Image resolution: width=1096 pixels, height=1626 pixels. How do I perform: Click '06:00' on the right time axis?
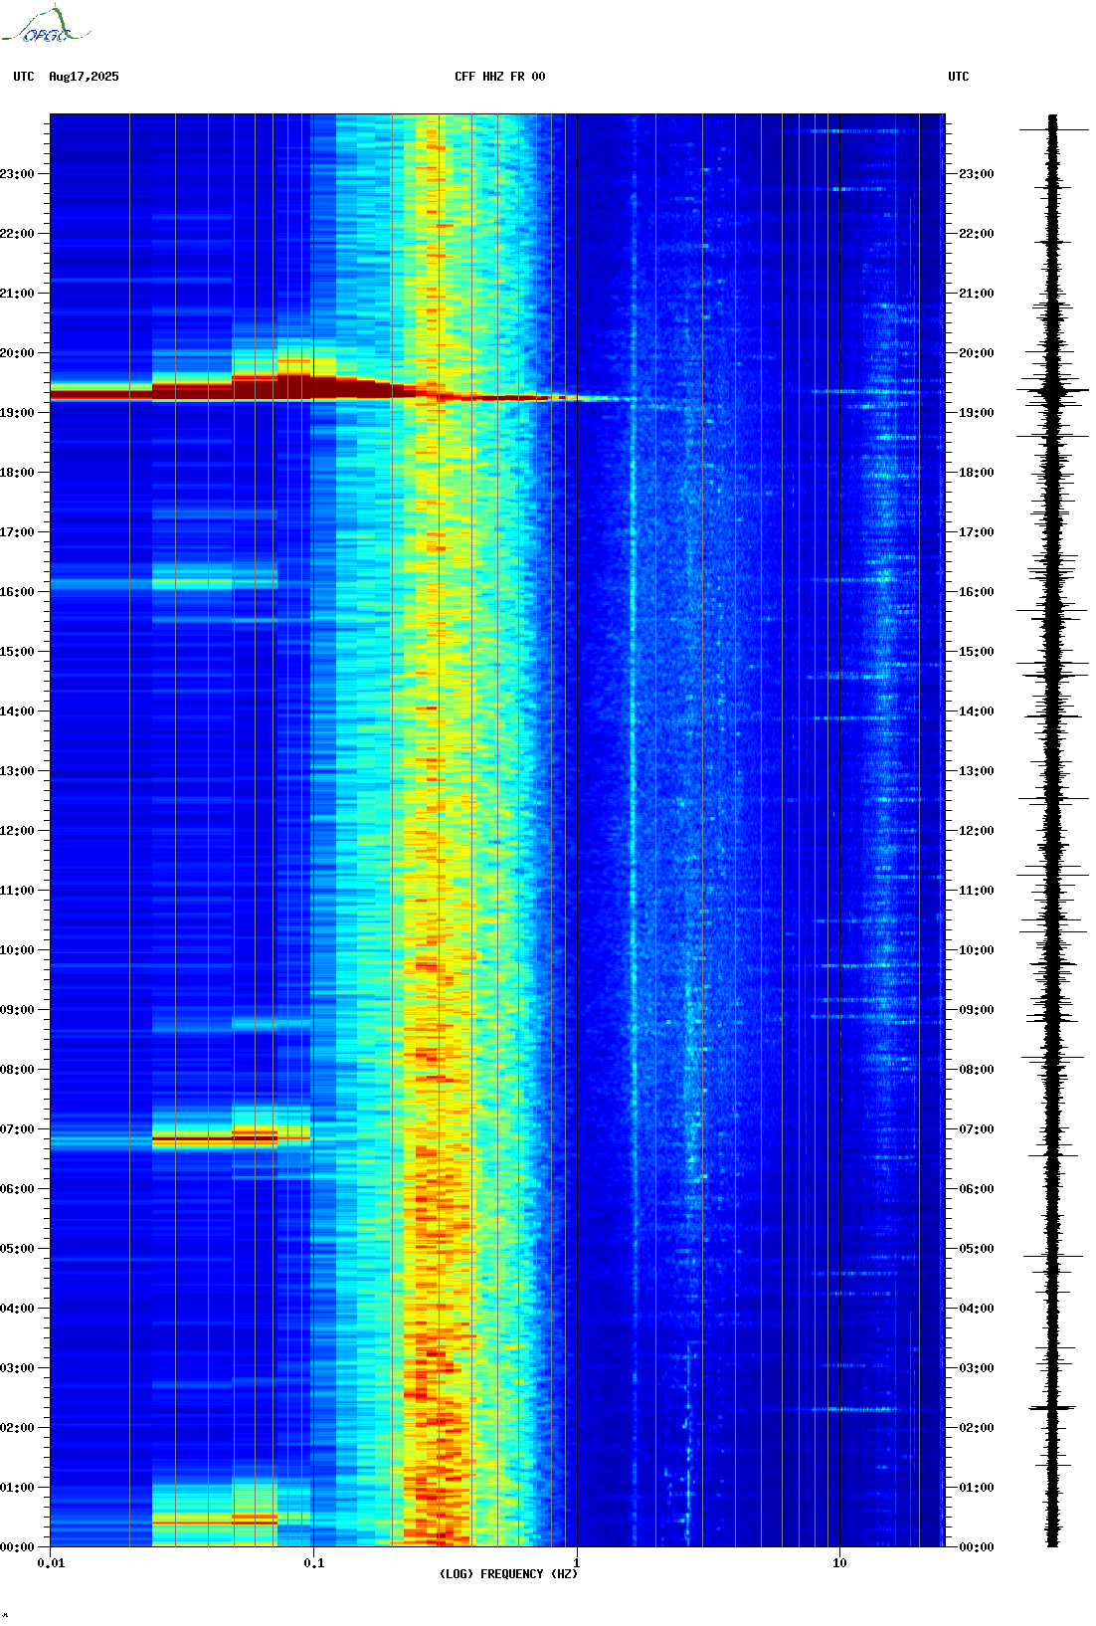pyautogui.click(x=977, y=1189)
